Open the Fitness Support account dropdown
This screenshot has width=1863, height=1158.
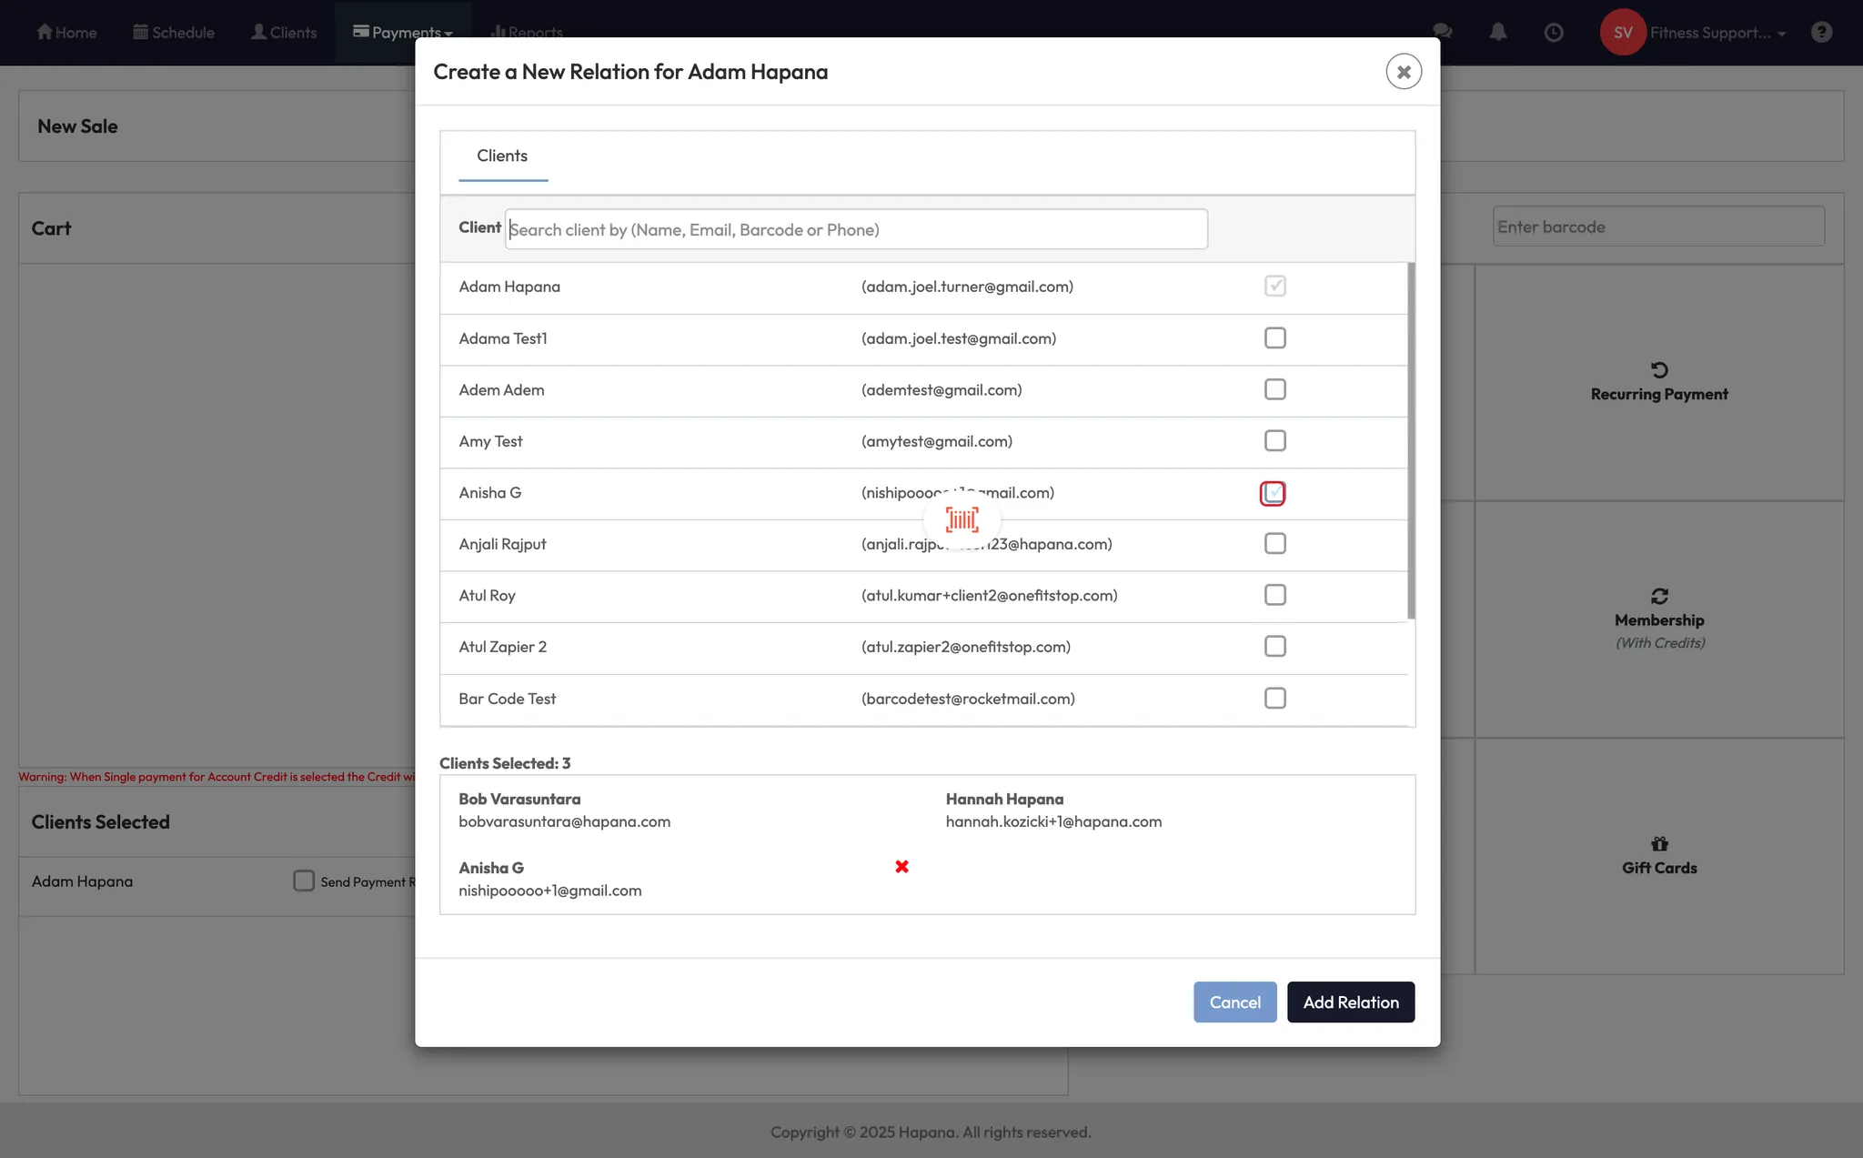[1717, 33]
